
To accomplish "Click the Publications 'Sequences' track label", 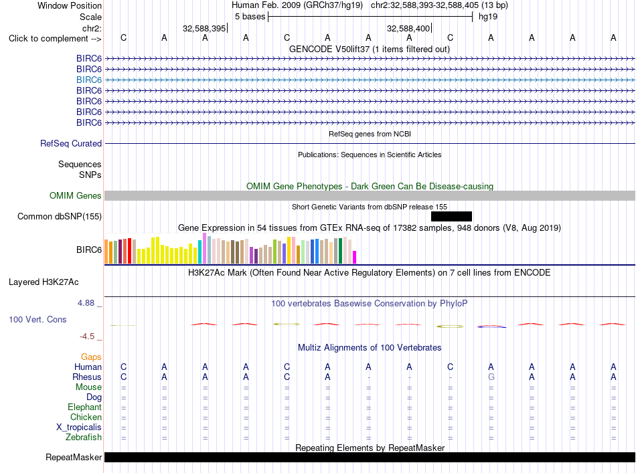I will [x=80, y=164].
